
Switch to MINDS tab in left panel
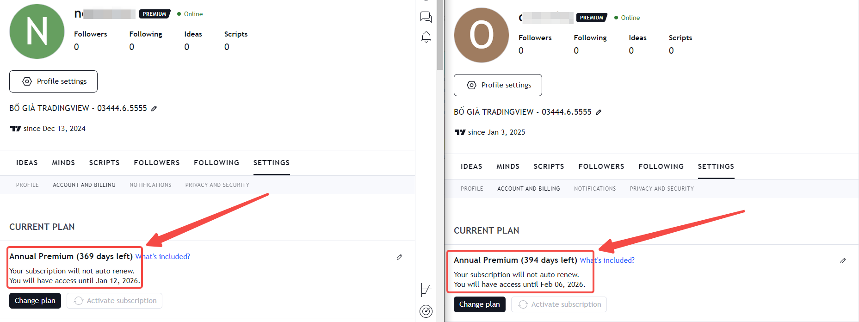(x=63, y=163)
